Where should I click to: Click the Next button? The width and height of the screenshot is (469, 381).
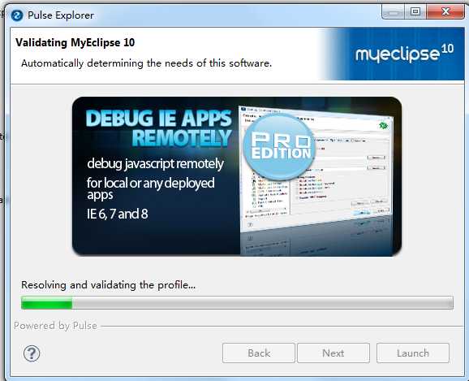tap(333, 353)
